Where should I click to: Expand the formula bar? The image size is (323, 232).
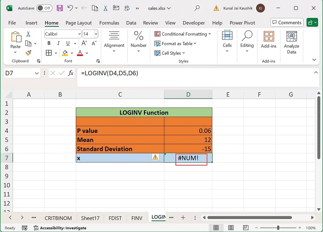(x=316, y=73)
